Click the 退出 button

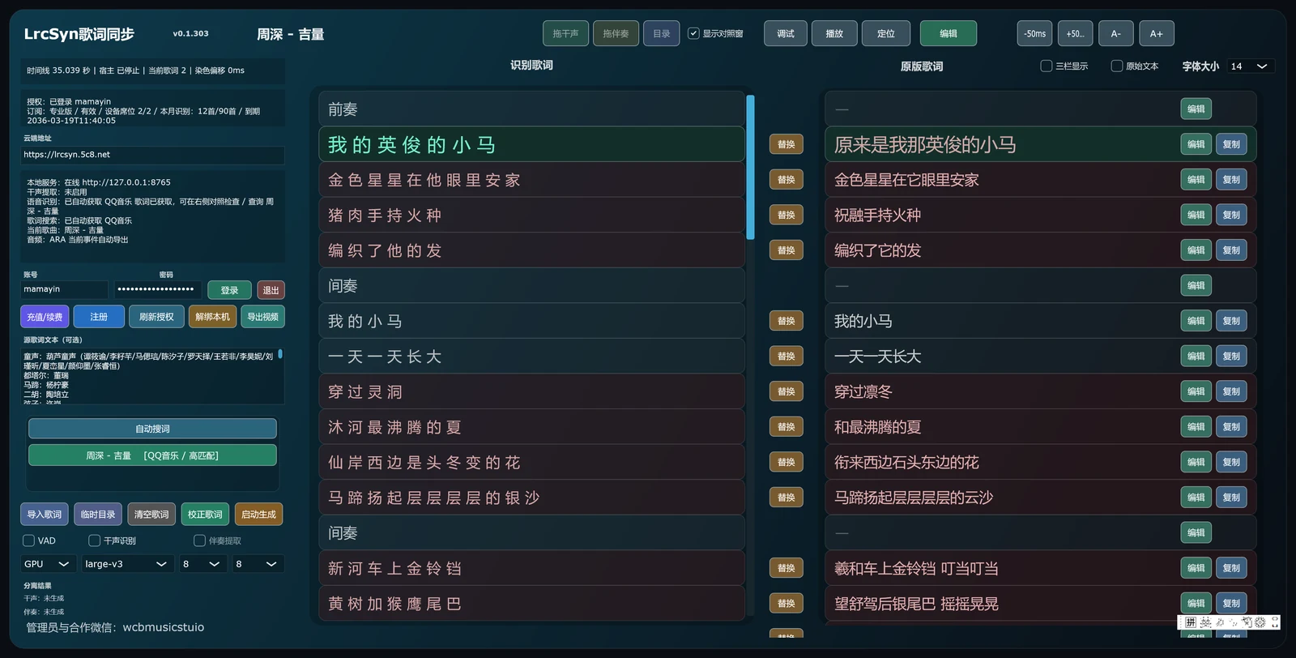click(271, 290)
